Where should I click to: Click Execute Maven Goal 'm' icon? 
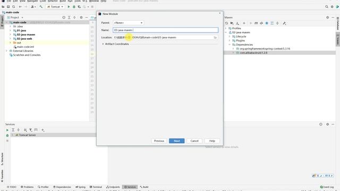[256, 23]
